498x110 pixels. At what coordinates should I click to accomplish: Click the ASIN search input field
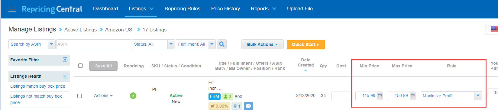tap(93, 44)
